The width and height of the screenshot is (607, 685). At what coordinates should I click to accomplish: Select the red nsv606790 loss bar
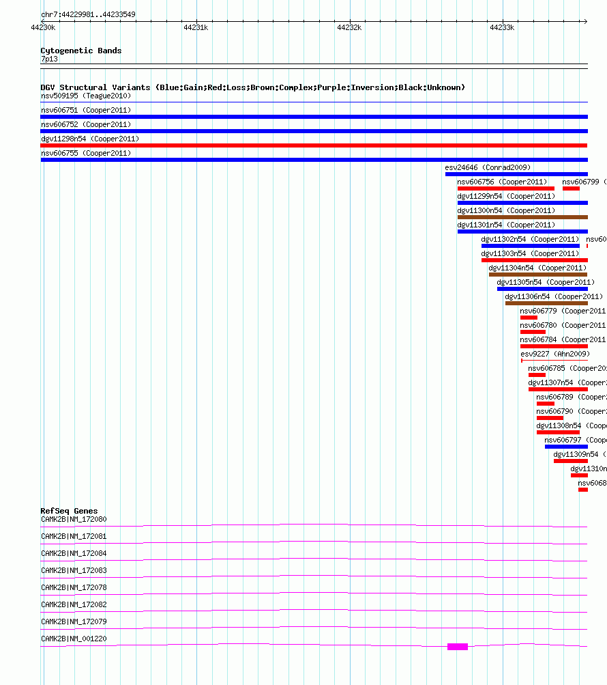click(x=550, y=418)
